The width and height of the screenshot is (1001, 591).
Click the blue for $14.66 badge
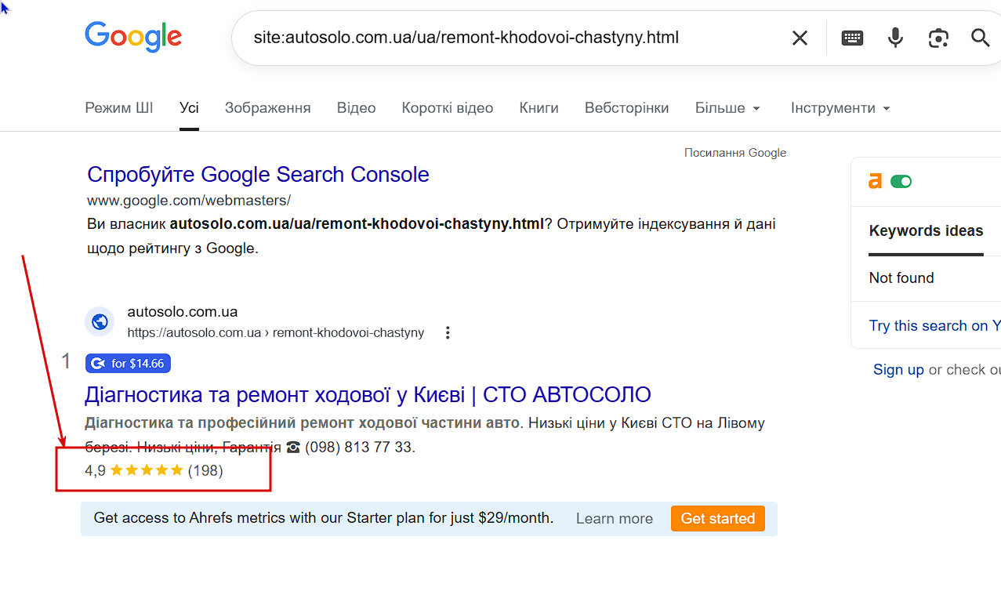tap(128, 363)
